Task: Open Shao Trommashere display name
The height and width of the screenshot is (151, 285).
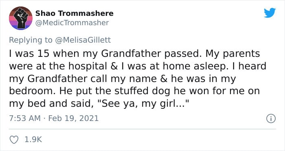Action: coord(75,13)
